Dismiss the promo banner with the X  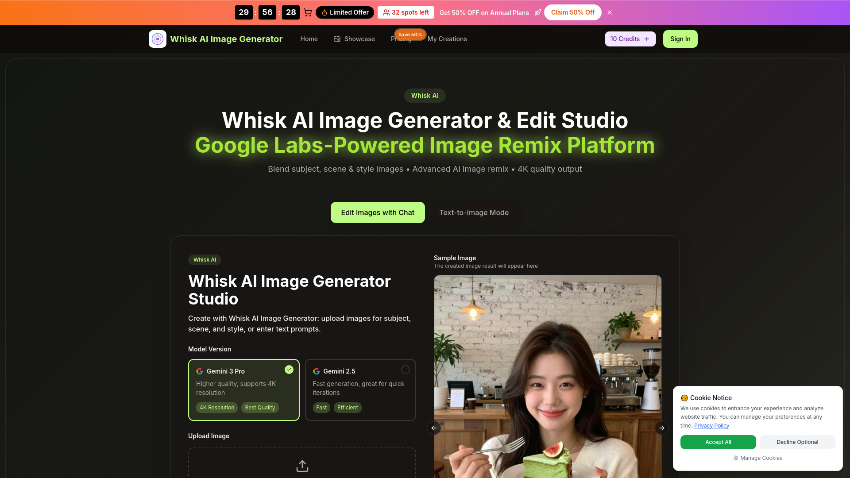coord(610,12)
